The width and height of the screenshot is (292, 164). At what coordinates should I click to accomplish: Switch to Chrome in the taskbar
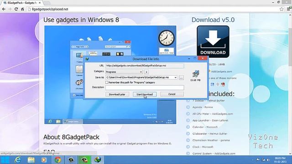coord(58,160)
